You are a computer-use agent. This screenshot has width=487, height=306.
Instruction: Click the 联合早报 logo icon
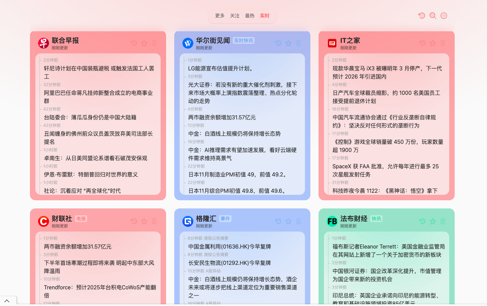point(44,43)
